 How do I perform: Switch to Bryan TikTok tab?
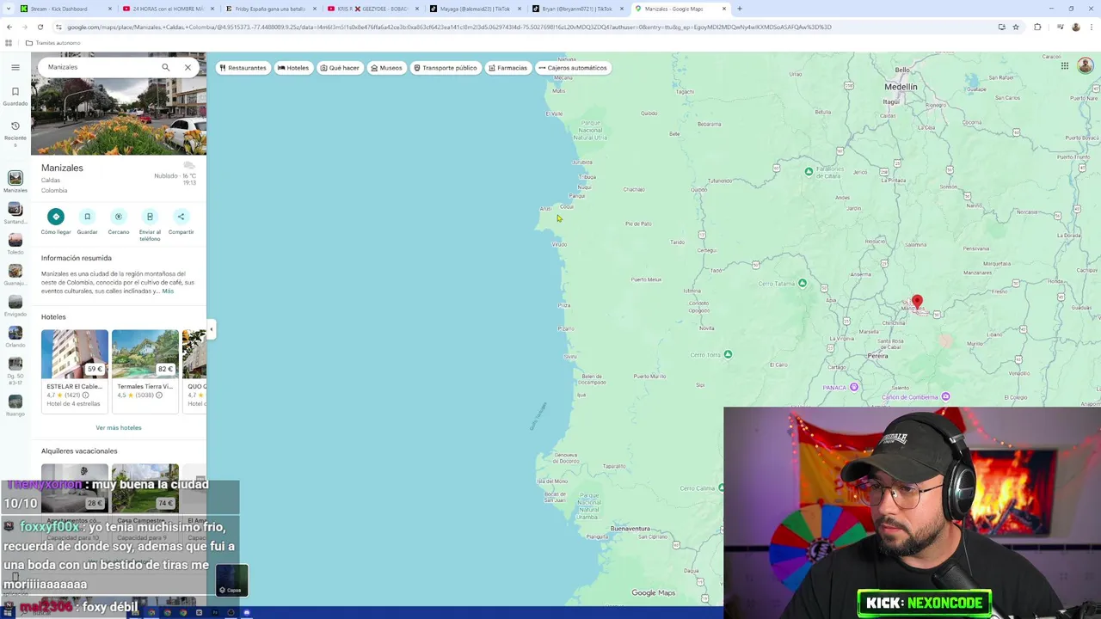[x=577, y=9]
